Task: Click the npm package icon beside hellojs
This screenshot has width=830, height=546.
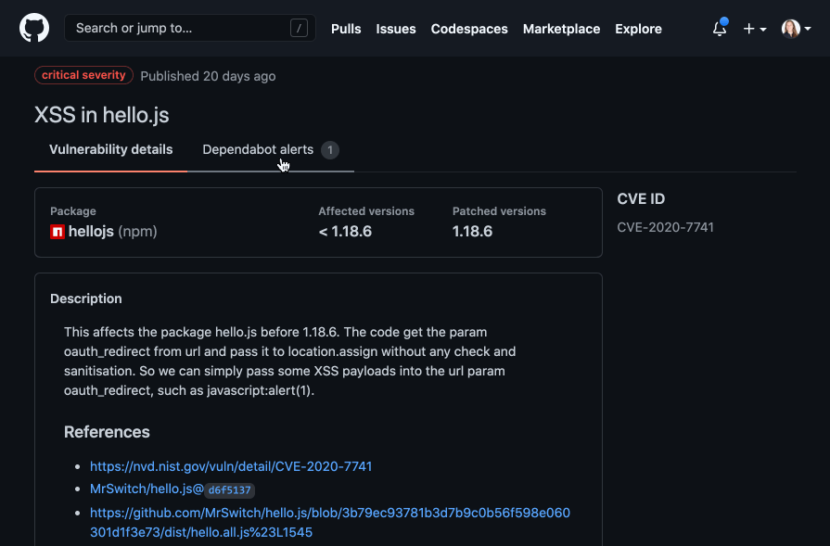Action: (x=56, y=231)
